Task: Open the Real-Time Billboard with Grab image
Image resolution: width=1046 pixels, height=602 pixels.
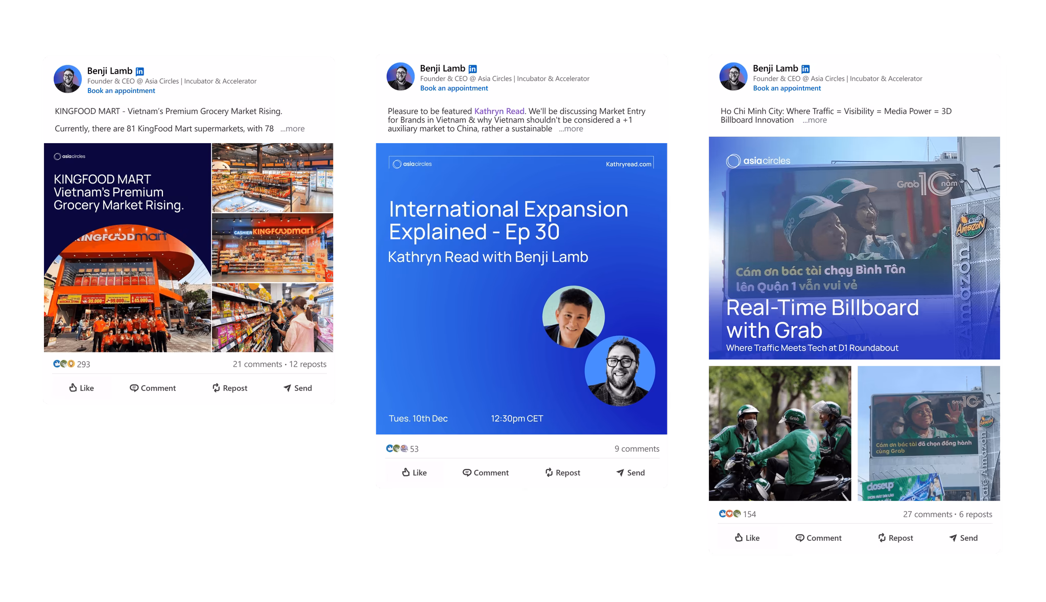Action: tap(854, 248)
